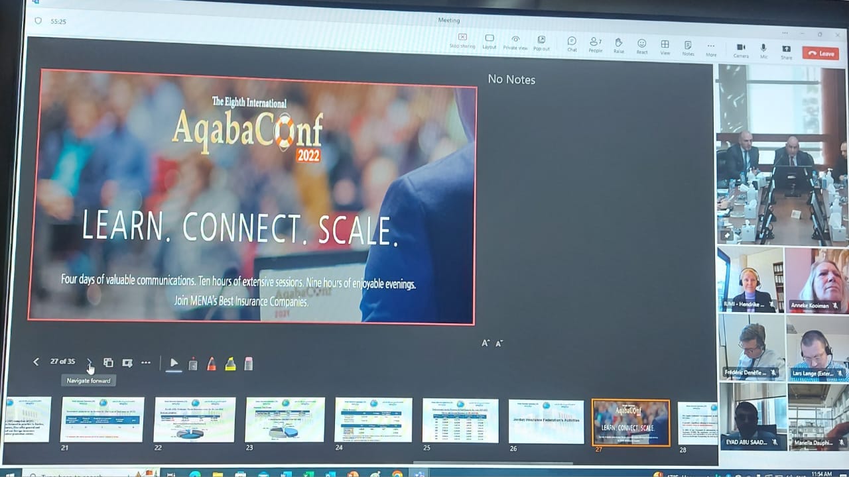Select the cursor pointer tool
849x477 pixels.
click(174, 363)
